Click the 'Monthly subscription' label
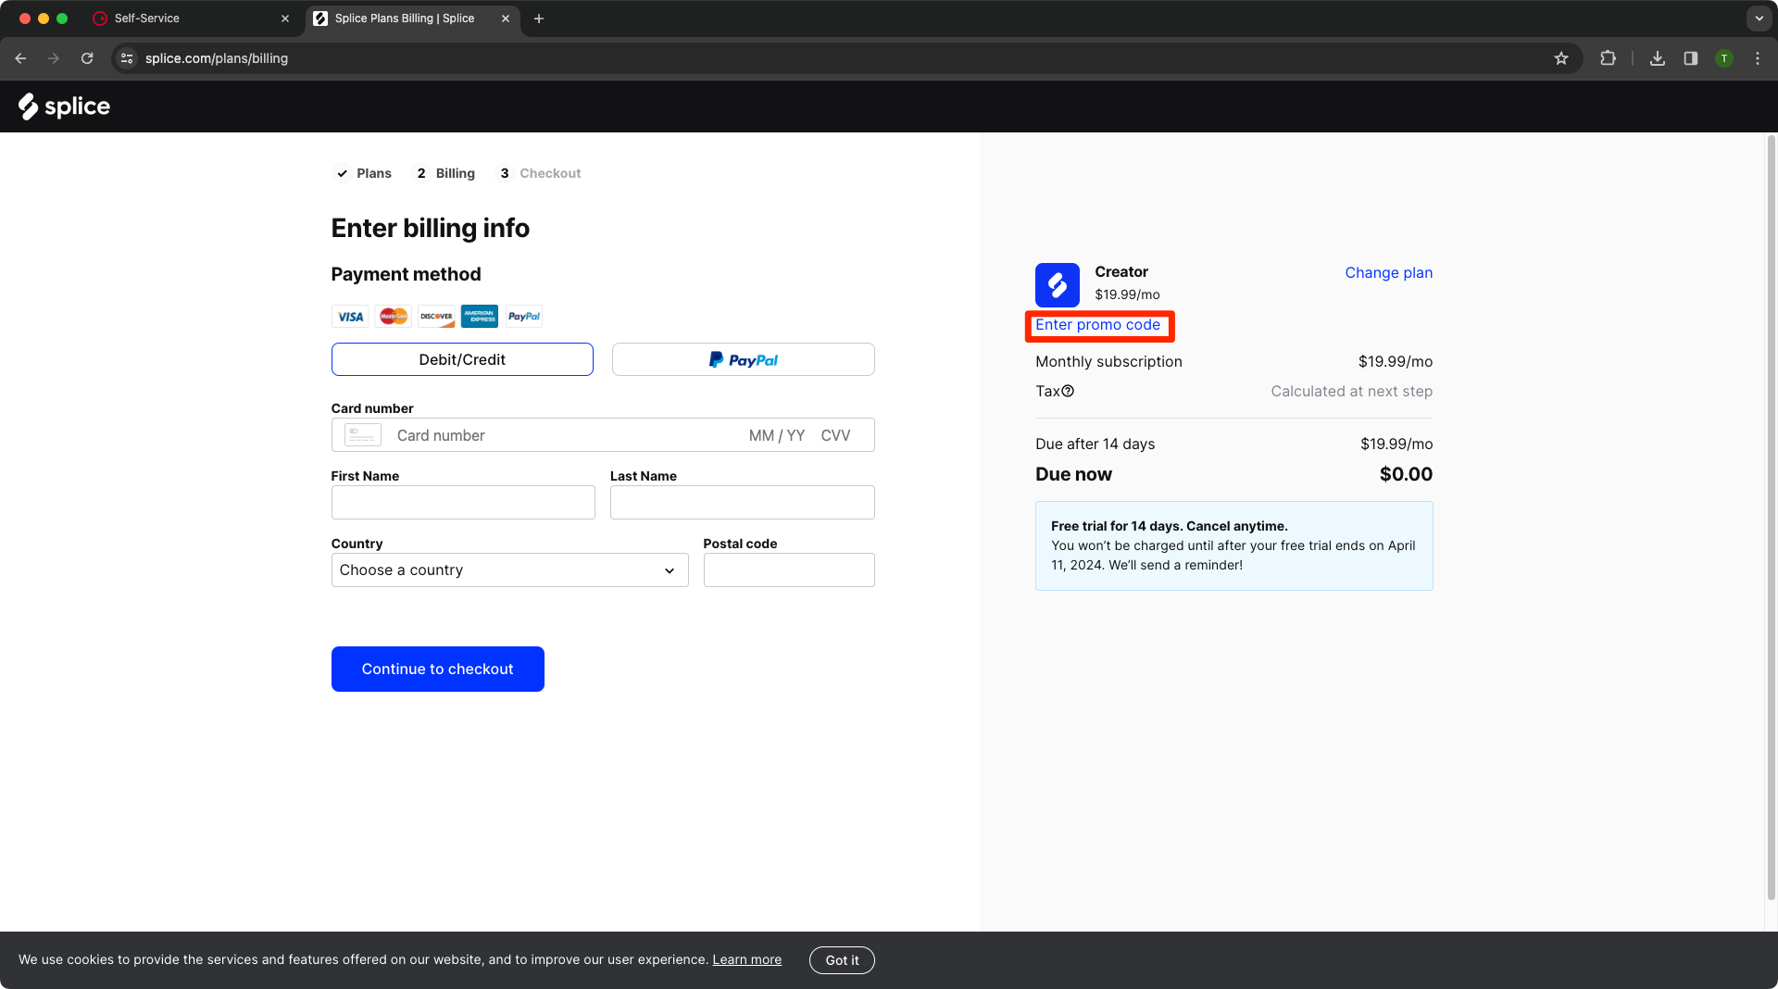Viewport: 1778px width, 989px height. 1108,362
